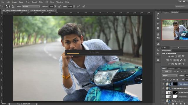188x105 pixels.
Task: Lock transparent pixels for the layer
Action: coord(168,80)
